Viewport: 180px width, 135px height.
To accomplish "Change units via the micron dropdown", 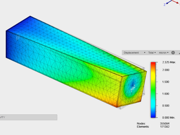I will (164, 53).
